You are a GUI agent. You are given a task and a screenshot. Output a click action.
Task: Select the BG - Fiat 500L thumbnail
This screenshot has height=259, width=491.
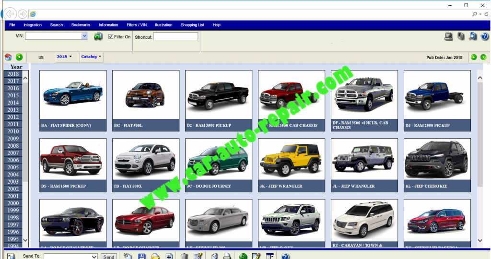(146, 101)
